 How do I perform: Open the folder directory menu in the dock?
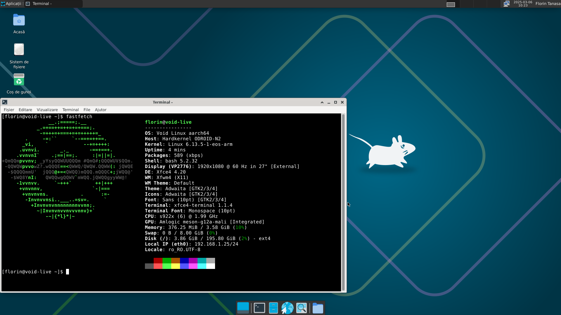tap(318, 308)
